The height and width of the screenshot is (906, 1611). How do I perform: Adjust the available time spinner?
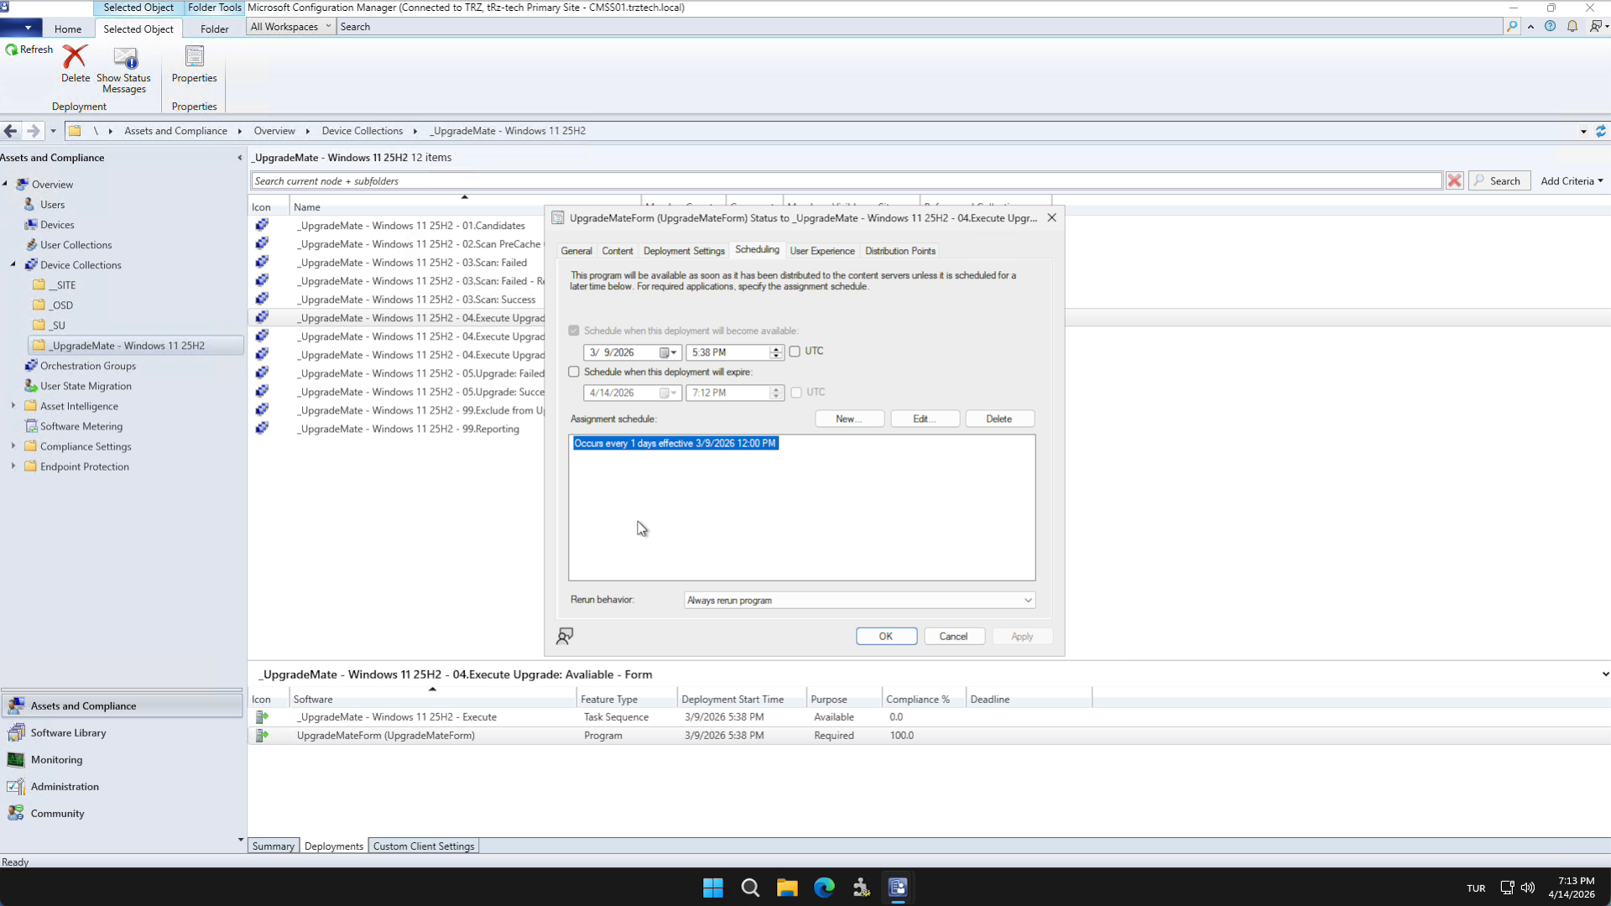776,352
